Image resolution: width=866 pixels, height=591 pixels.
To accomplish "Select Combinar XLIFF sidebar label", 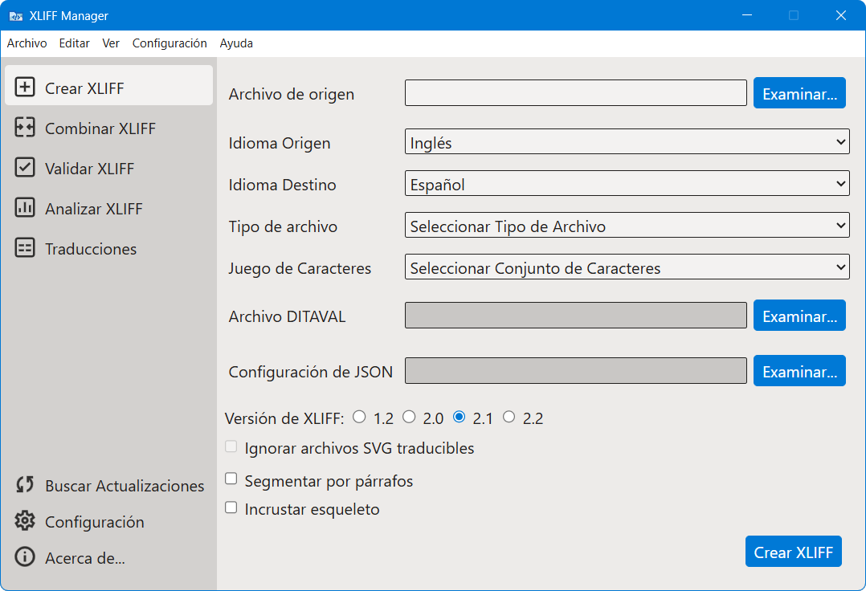I will (x=100, y=128).
